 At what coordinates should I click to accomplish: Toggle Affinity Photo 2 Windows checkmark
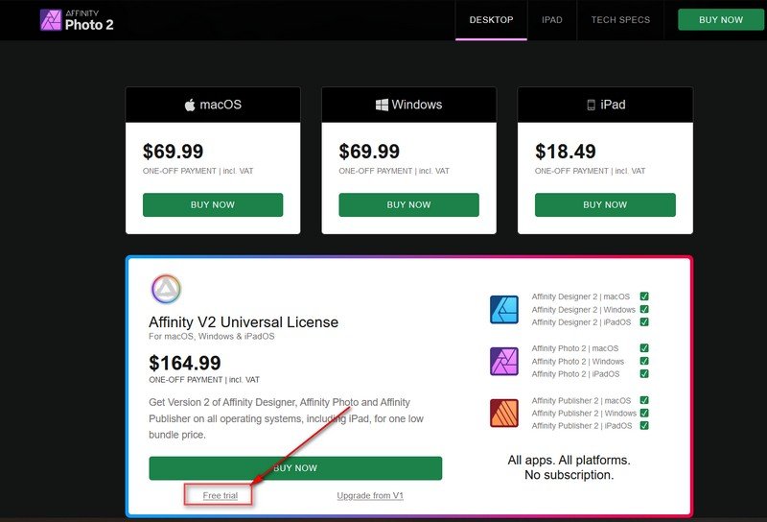coord(644,361)
